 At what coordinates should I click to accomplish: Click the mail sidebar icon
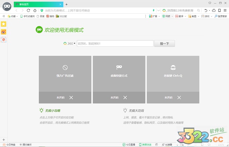4,40
